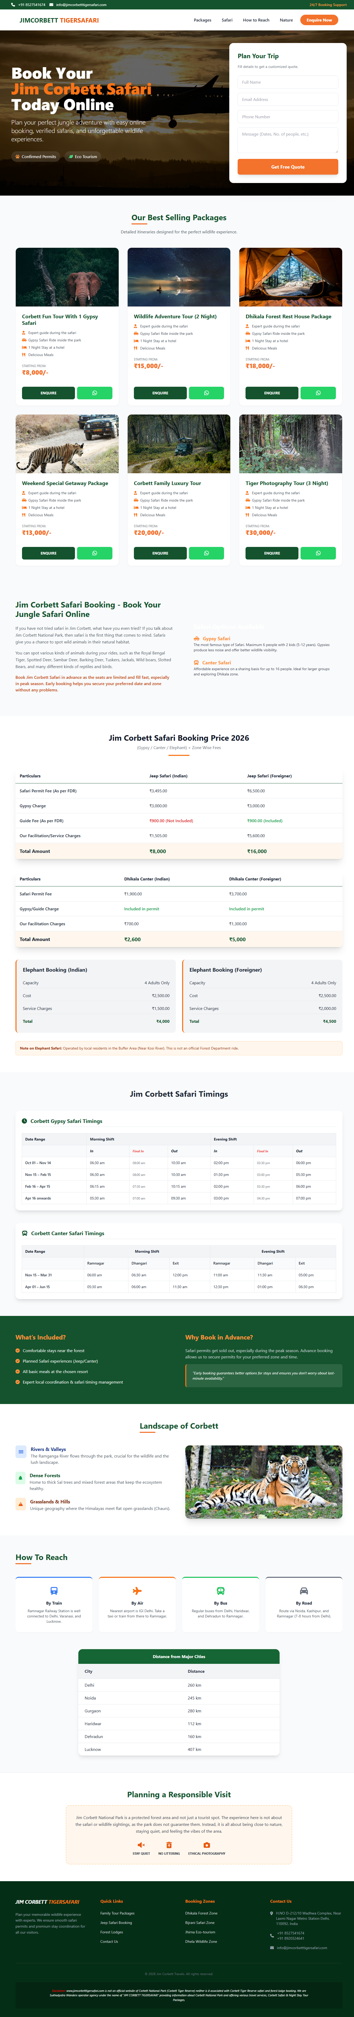Open the Corbett Fun Tour elephant thumbnail

click(67, 277)
